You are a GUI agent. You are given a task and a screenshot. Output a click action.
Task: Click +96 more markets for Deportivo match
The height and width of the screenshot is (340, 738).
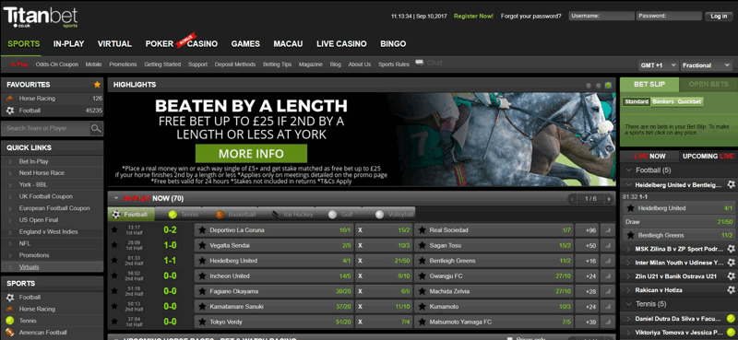[588, 230]
